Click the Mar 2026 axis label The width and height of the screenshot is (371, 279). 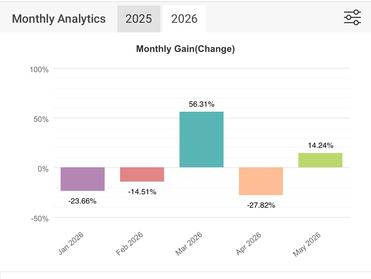point(189,243)
